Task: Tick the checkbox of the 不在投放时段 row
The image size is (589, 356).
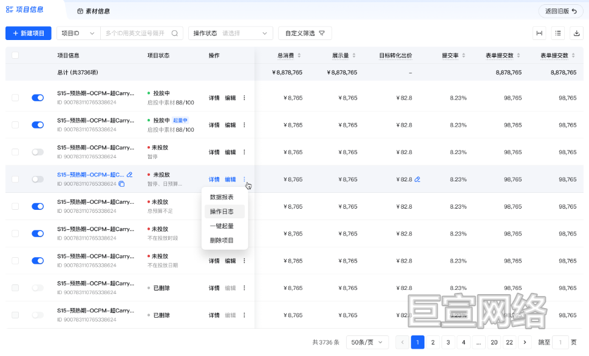Action: click(x=15, y=233)
